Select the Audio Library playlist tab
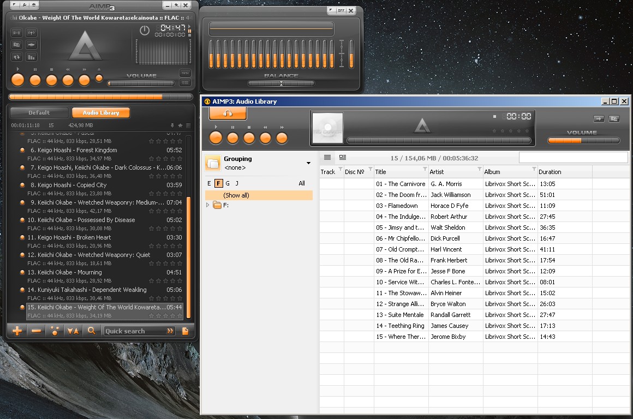The height and width of the screenshot is (419, 633). click(x=101, y=113)
